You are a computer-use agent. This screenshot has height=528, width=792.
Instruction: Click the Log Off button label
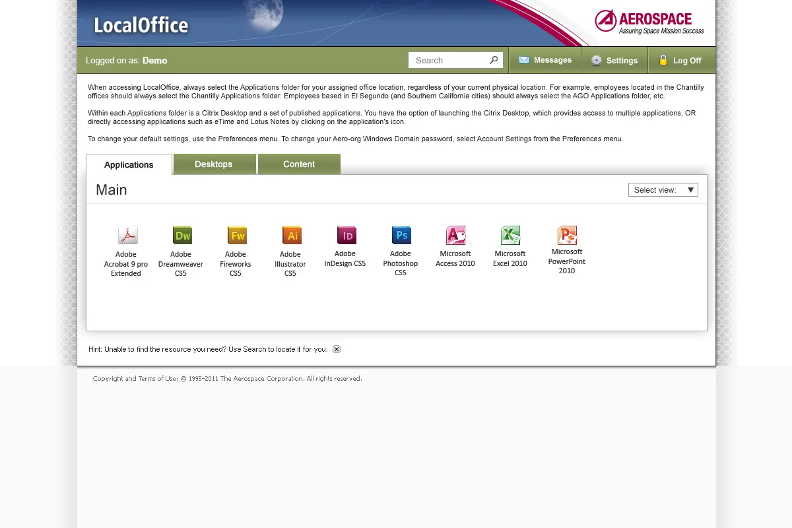tap(687, 61)
